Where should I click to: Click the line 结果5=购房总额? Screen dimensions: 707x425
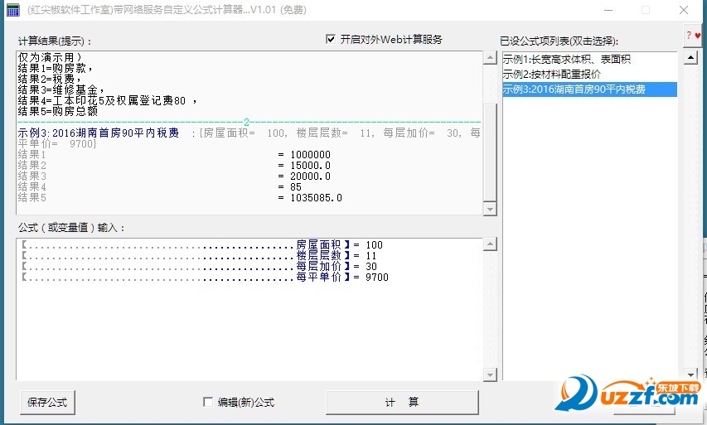58,111
